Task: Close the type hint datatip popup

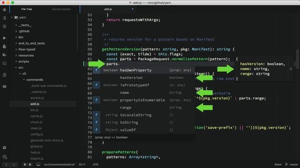Action: coord(291,69)
